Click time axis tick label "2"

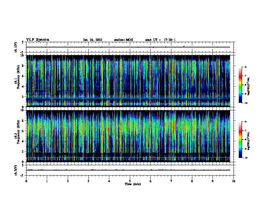(68, 181)
